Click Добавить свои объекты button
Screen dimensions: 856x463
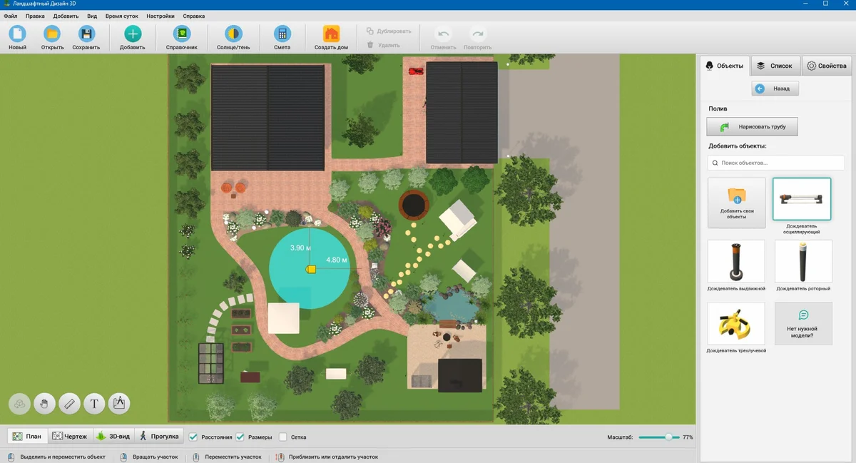click(737, 203)
